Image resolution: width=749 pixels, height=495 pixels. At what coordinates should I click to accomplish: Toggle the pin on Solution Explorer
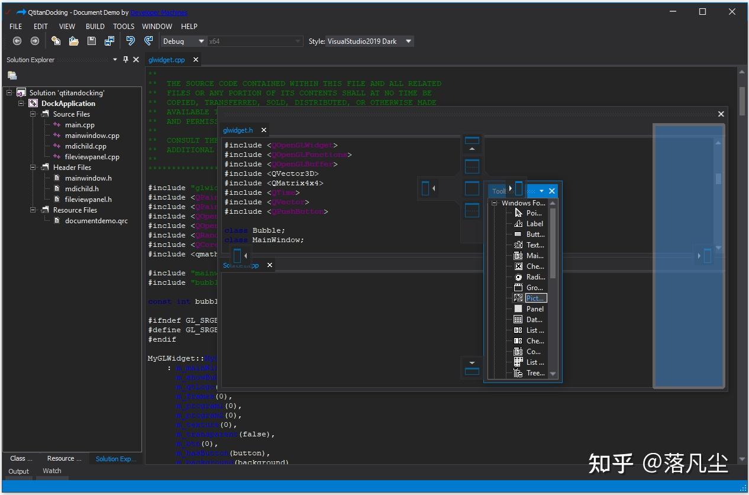(x=125, y=59)
